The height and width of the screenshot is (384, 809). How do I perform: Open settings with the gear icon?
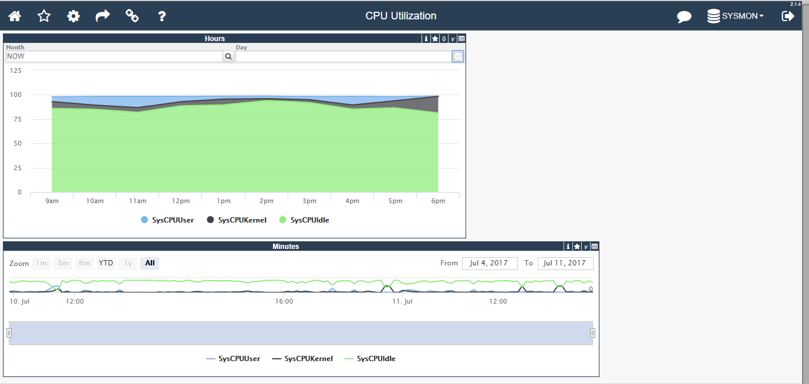73,16
